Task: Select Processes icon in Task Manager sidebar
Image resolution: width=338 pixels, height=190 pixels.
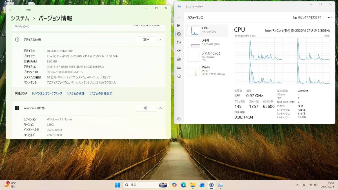Action: (x=179, y=26)
